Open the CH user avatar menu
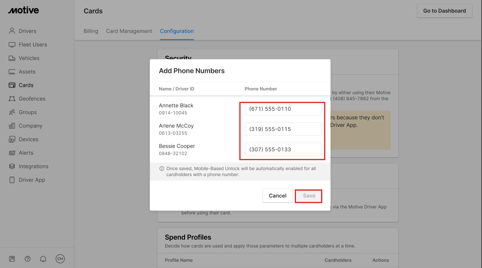 (x=60, y=259)
